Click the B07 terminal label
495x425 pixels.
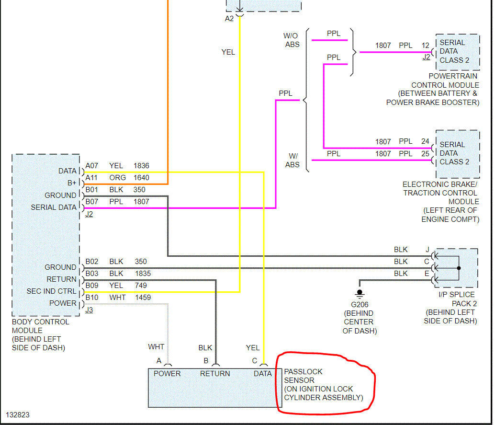pyautogui.click(x=91, y=202)
